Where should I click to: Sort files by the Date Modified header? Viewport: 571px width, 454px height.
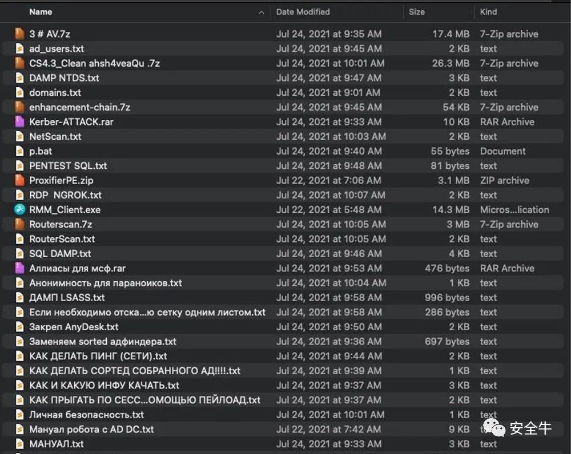coord(303,12)
